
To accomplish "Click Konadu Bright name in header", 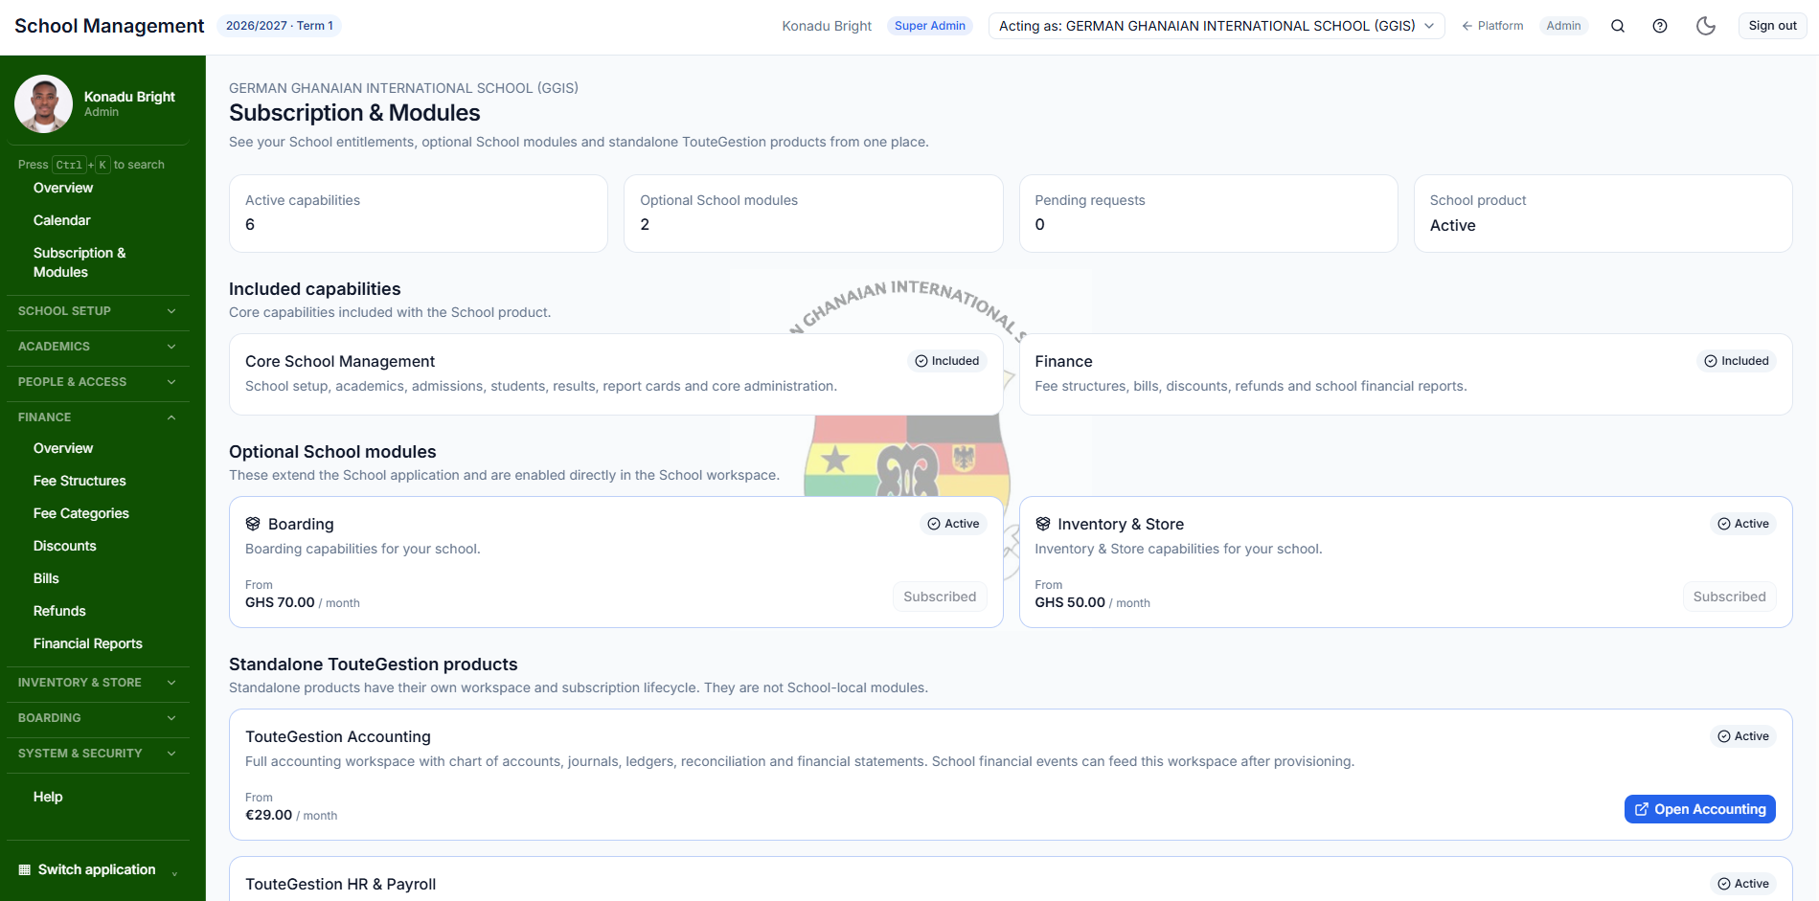I will point(827,26).
